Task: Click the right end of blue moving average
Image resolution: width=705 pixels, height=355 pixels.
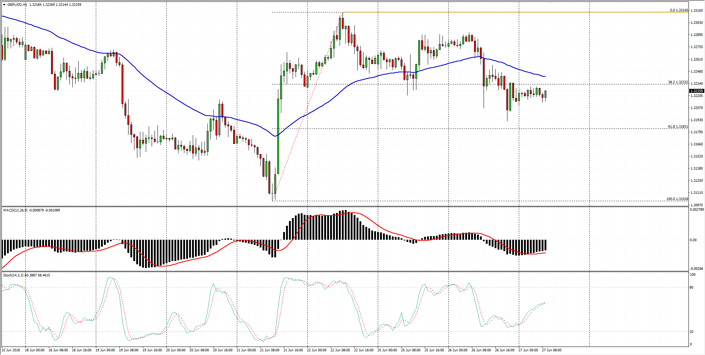Action: click(x=545, y=76)
